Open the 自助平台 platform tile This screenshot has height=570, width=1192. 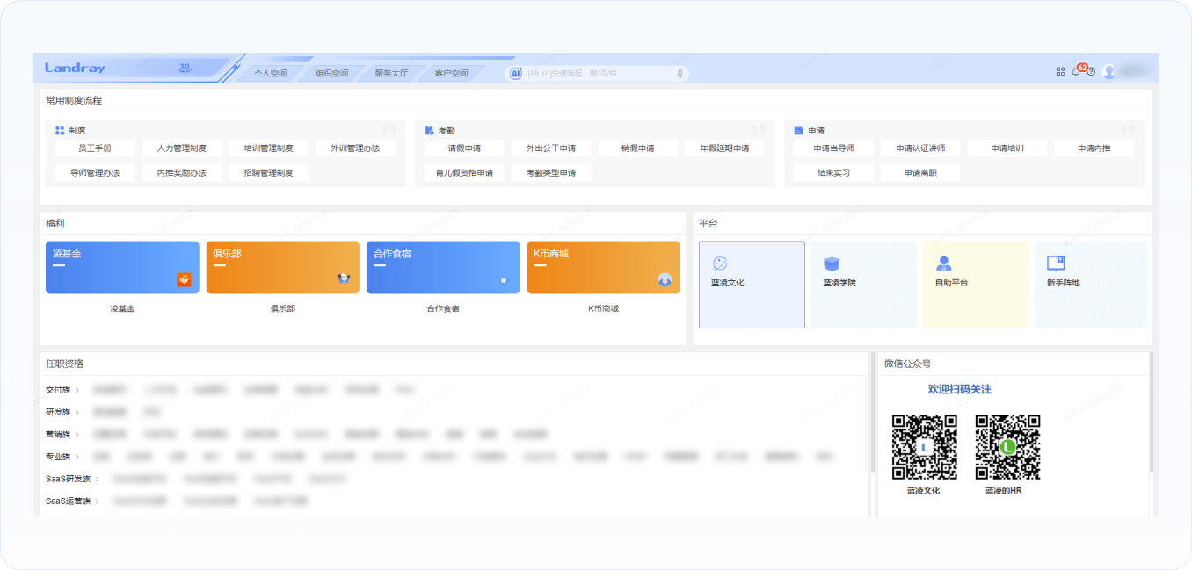tap(975, 284)
